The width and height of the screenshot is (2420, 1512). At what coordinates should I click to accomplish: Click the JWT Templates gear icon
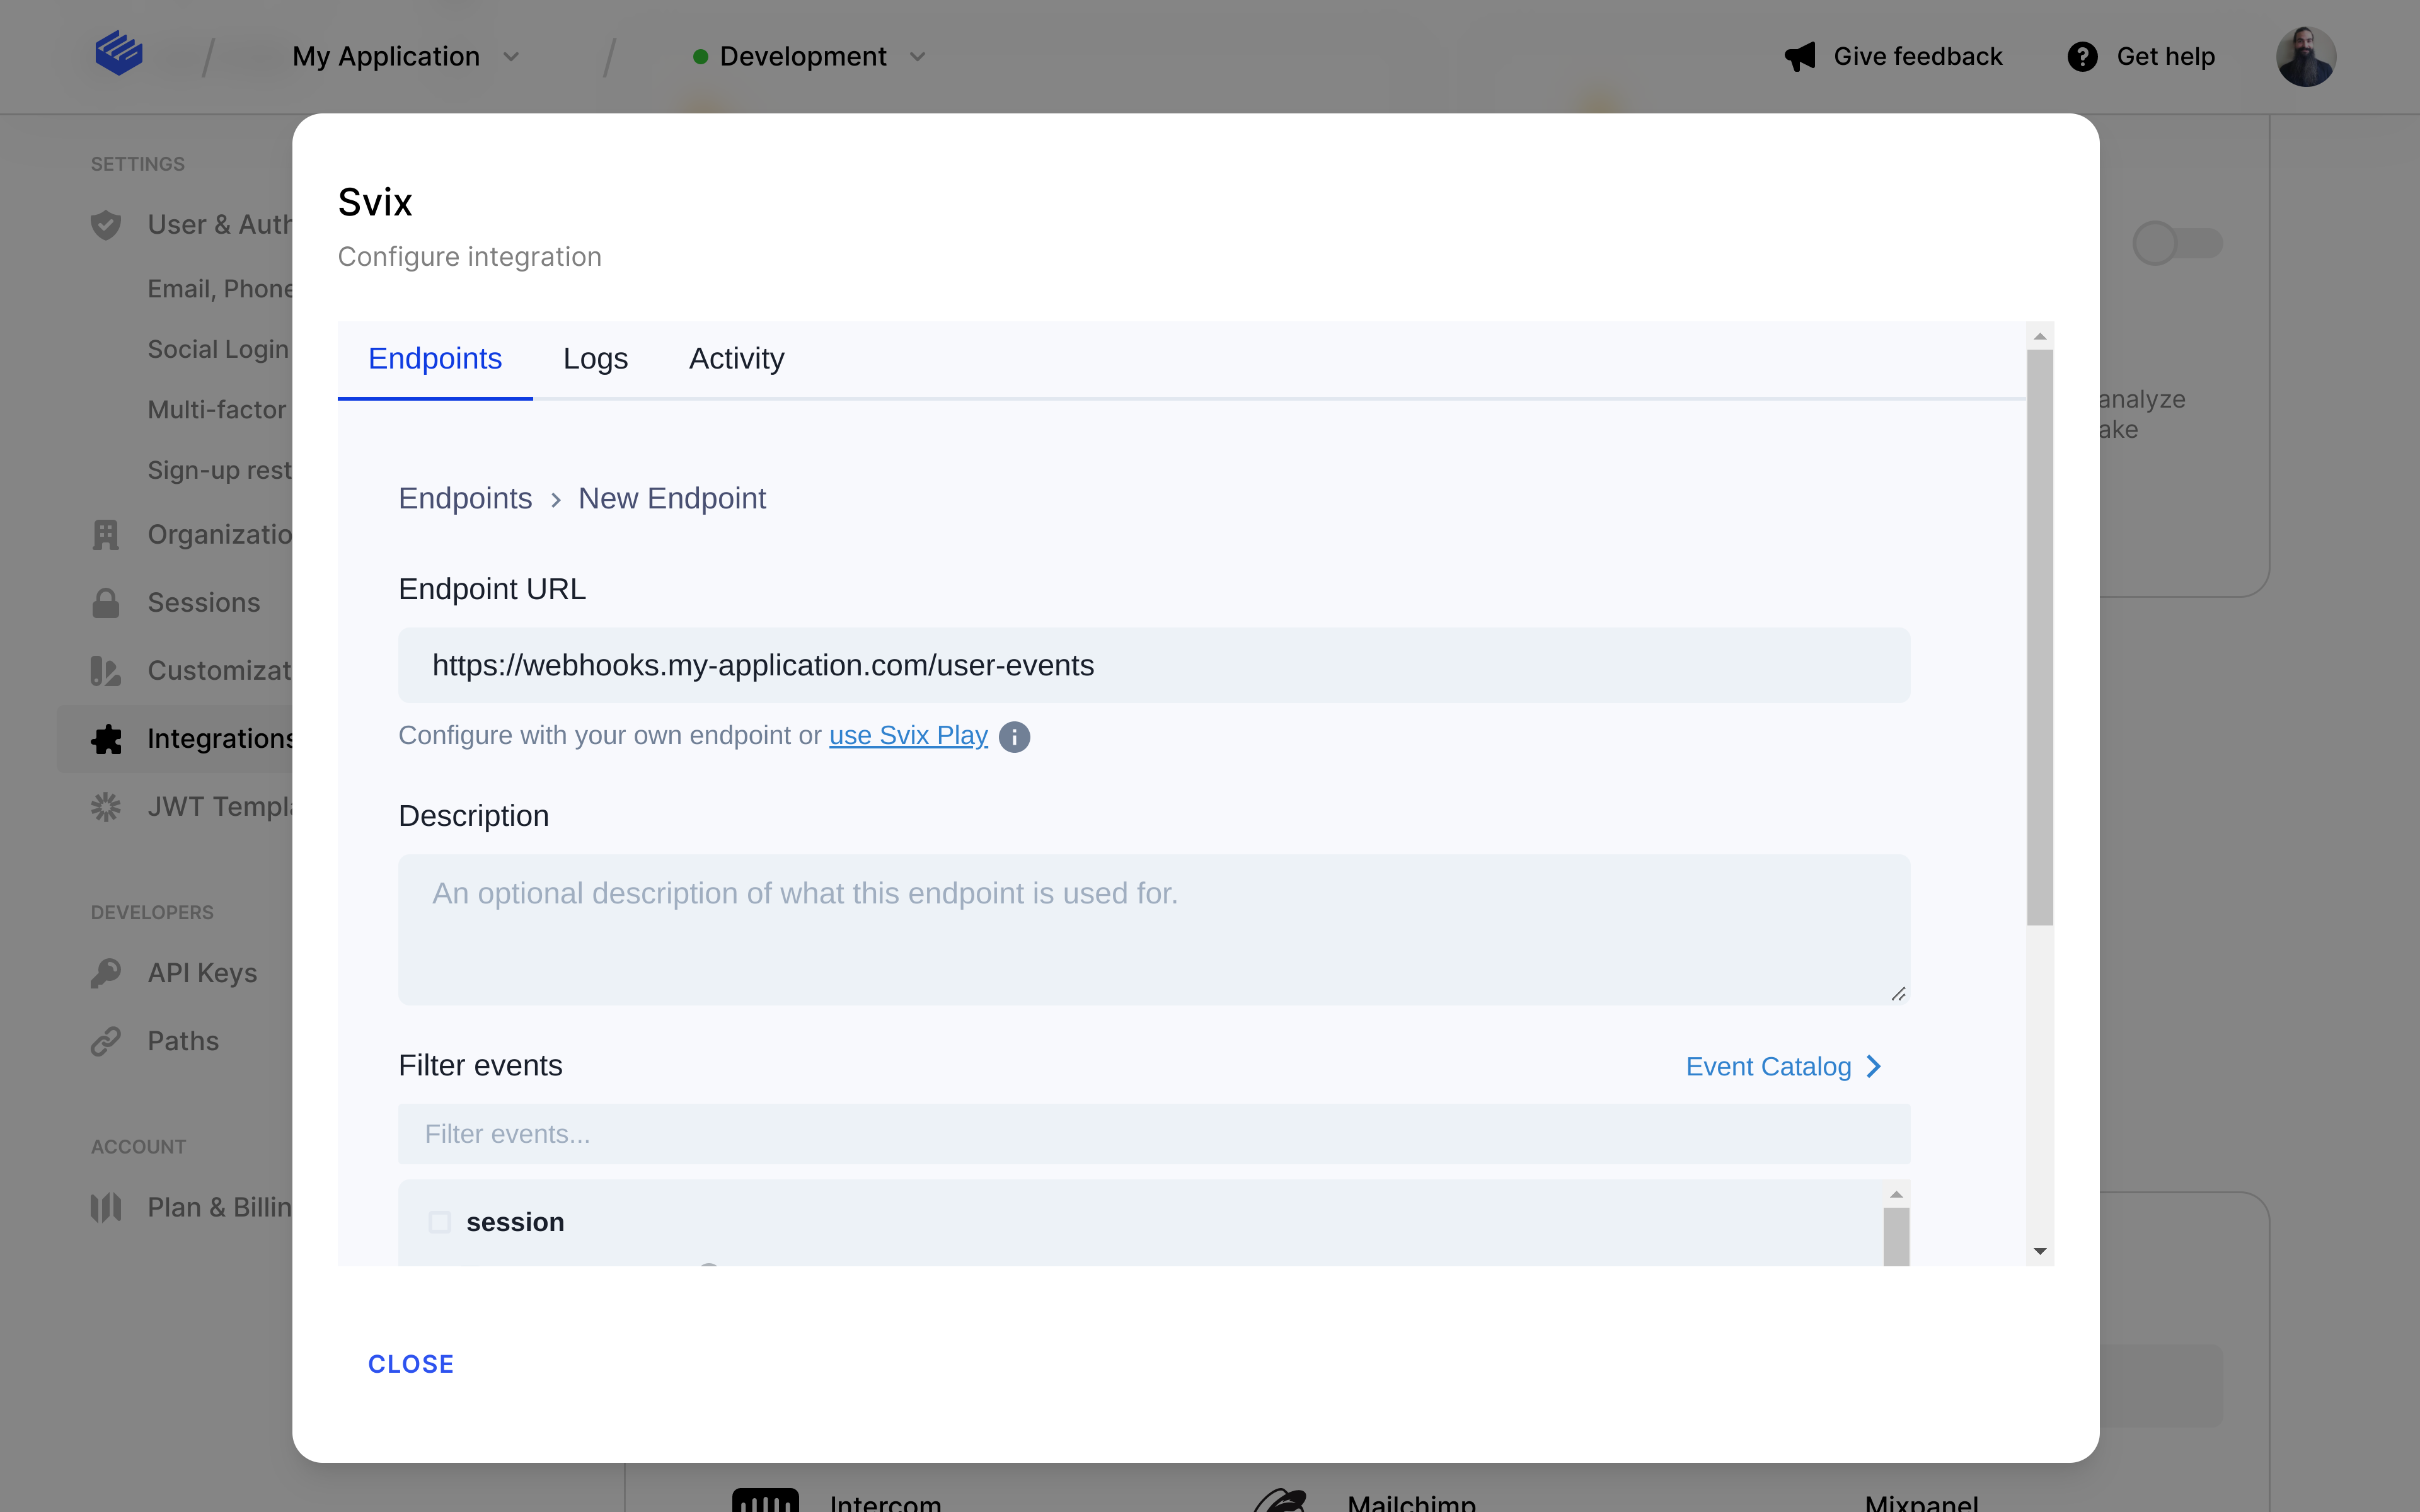[x=106, y=807]
